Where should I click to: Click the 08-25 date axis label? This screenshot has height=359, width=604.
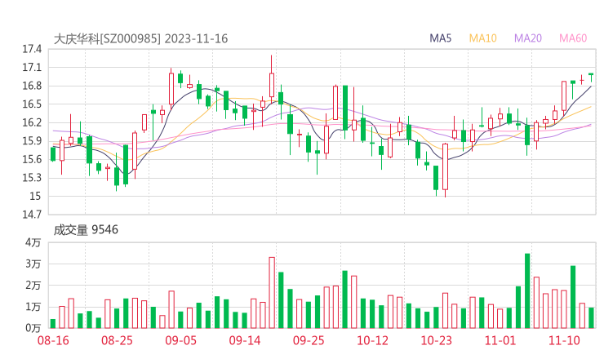[117, 340]
